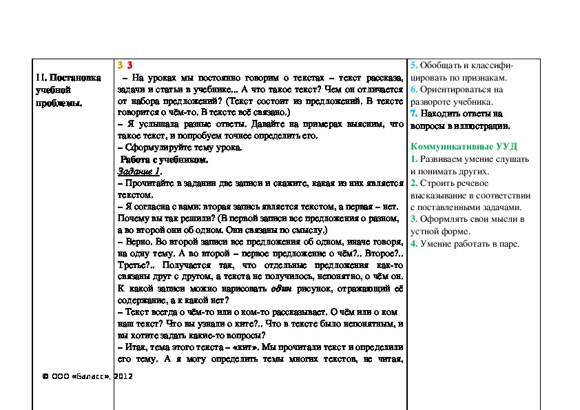Click line starting 'Почему вы так решили?'
Screen dimensions: 580x410
(x=258, y=218)
